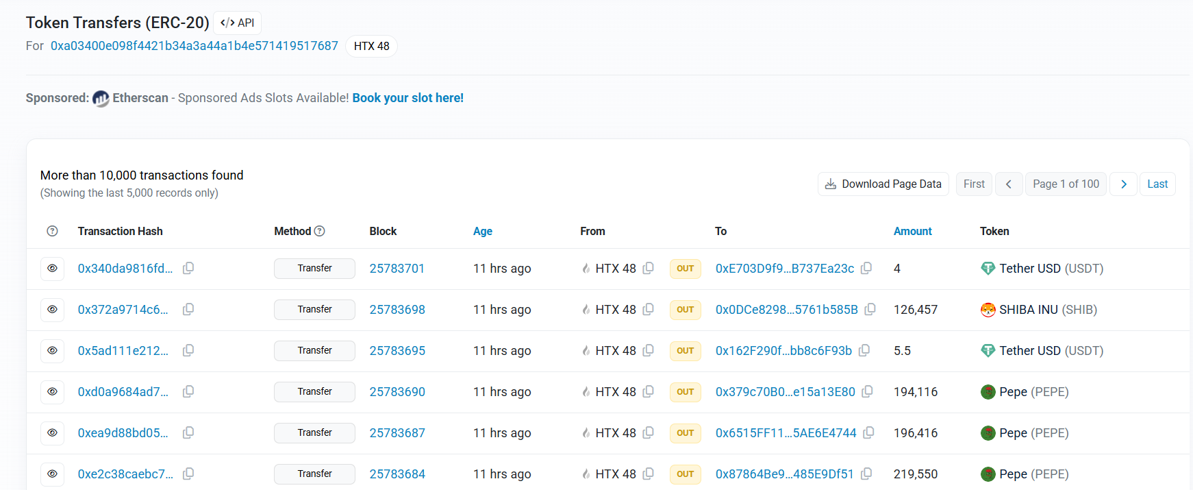Copy transaction hash 0xe2c38caebc7

[188, 474]
